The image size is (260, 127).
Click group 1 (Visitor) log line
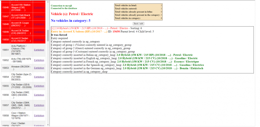[91, 45]
